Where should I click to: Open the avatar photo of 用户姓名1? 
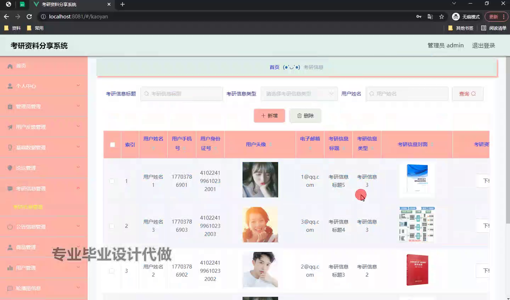click(260, 180)
